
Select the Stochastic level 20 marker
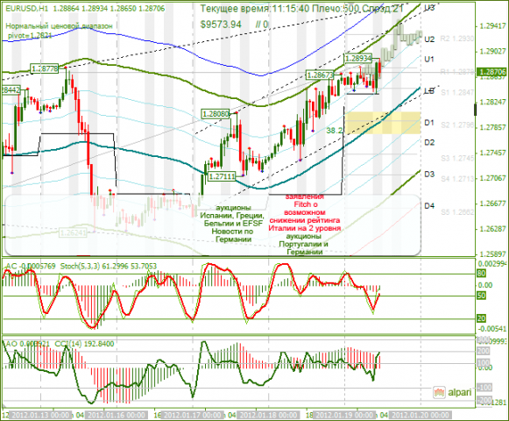click(x=481, y=318)
